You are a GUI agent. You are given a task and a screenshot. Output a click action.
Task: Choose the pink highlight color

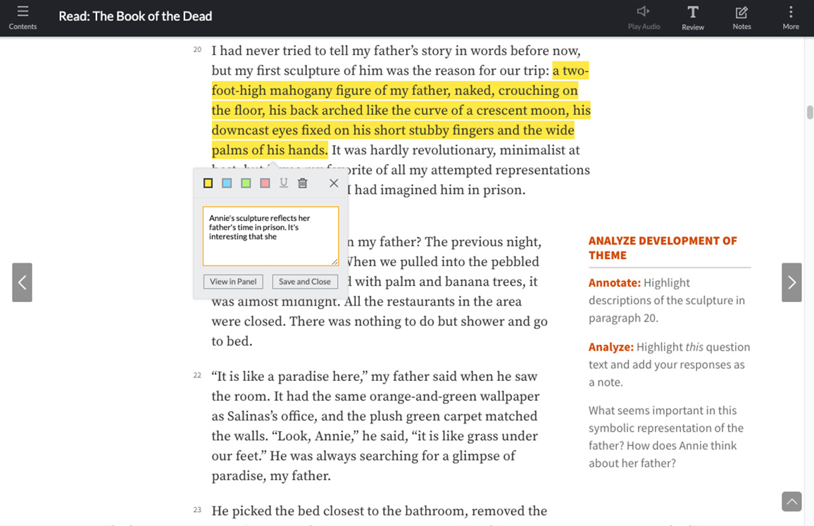click(x=265, y=183)
